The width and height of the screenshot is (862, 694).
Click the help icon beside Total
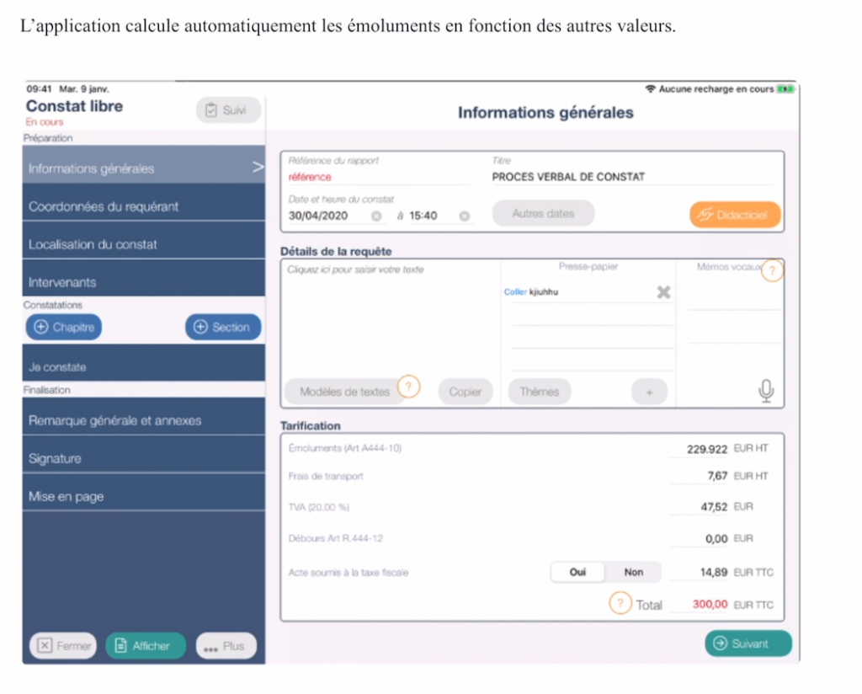[x=620, y=604]
